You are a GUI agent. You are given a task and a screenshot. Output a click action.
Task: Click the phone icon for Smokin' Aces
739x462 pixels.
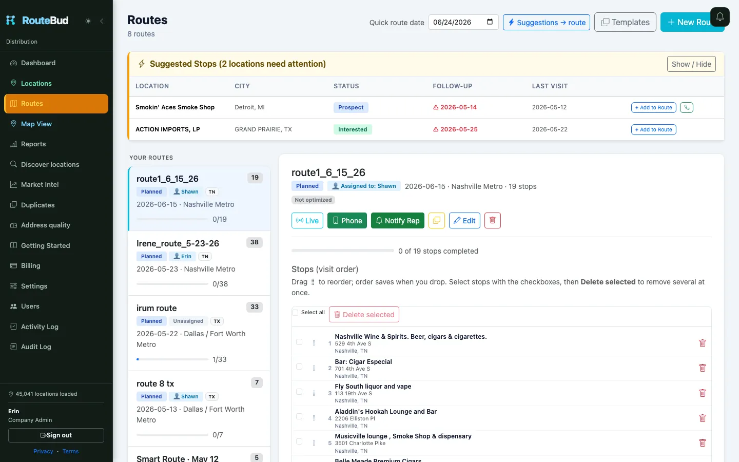click(687, 107)
